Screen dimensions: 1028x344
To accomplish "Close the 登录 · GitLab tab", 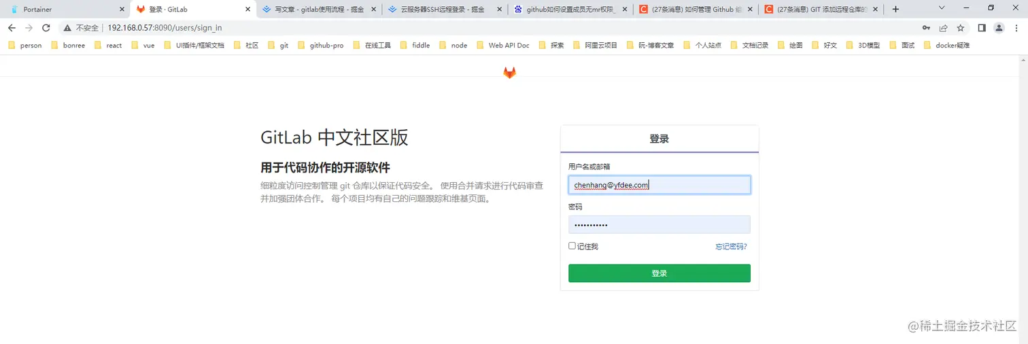I will click(x=247, y=10).
